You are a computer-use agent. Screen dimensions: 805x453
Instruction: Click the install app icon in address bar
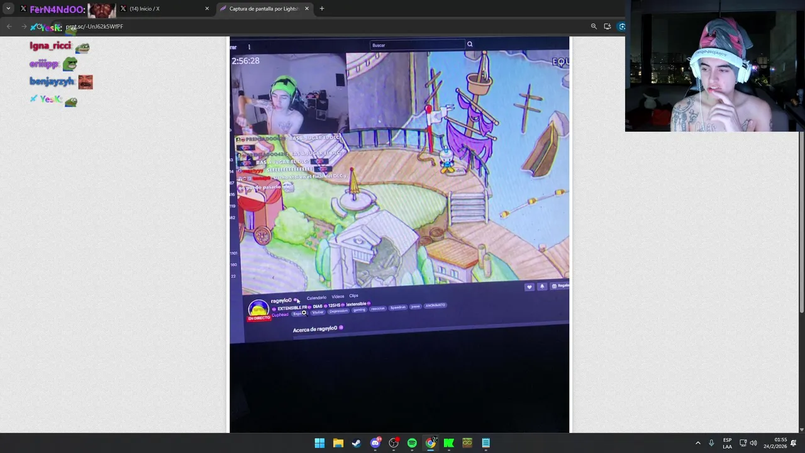[x=608, y=26]
